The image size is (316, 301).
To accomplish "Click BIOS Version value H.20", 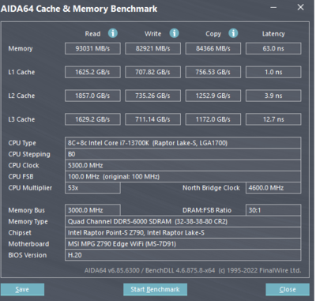I will click(182, 255).
